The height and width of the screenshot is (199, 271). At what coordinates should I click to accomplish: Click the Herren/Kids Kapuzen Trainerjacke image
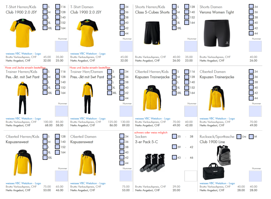click(152, 98)
